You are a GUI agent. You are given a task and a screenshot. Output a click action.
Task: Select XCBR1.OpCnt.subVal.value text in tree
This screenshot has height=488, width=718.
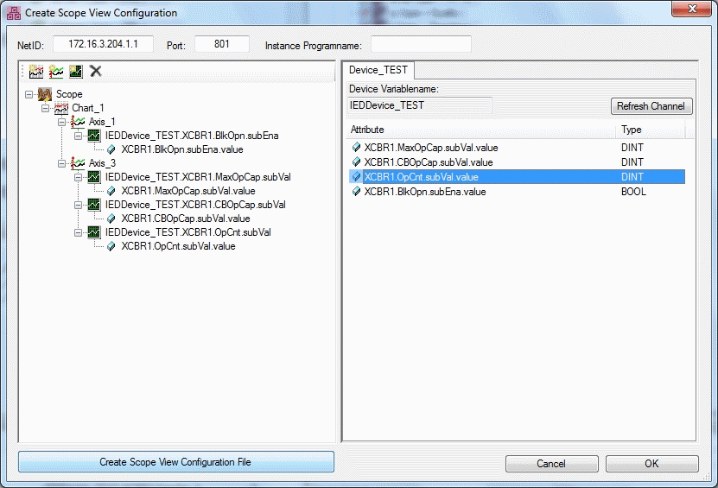coord(178,246)
